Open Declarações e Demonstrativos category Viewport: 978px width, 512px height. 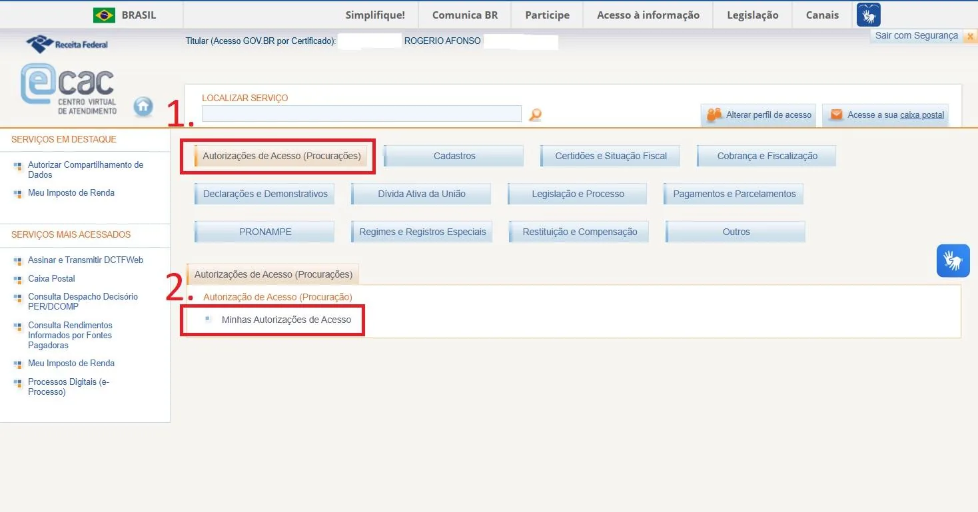coord(264,194)
